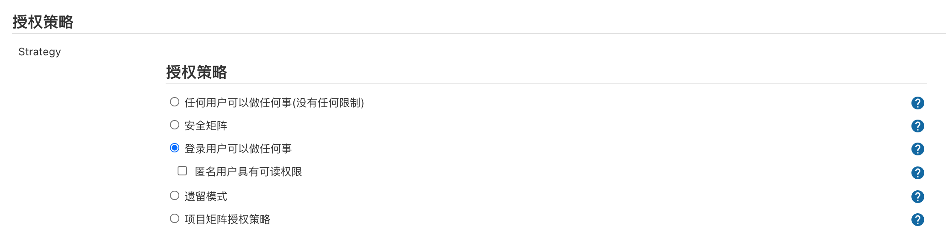This screenshot has width=946, height=252.
Task: Open help for 项目矩阵授权策略
Action: pos(917,220)
